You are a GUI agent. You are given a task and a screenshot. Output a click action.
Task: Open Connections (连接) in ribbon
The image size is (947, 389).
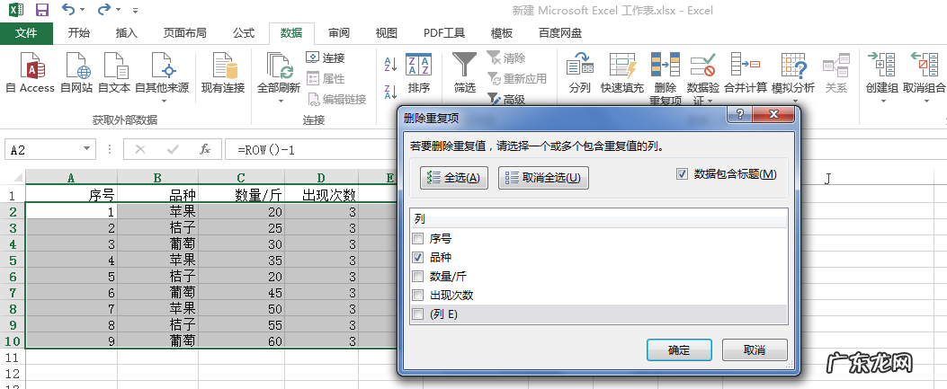click(x=326, y=57)
